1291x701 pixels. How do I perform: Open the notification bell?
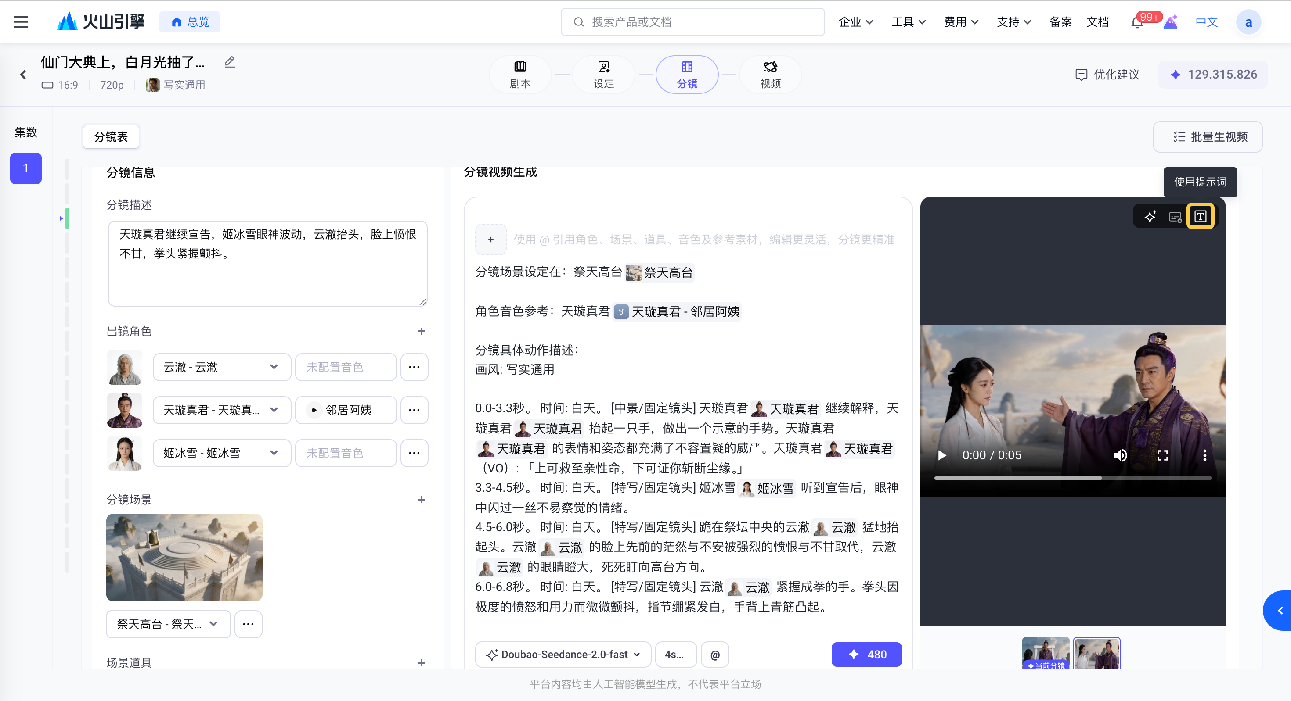pyautogui.click(x=1136, y=22)
